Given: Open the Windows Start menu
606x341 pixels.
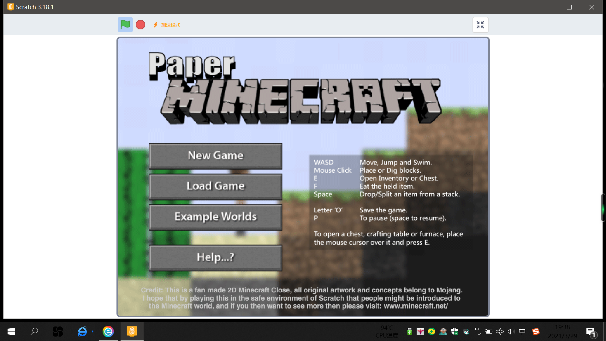Looking at the screenshot, I should 11,332.
